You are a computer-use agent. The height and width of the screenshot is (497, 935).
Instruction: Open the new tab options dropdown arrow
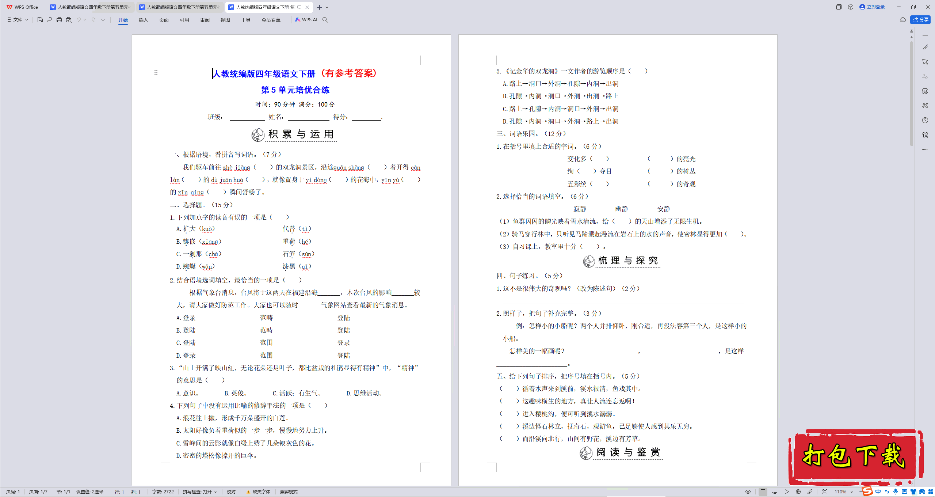327,7
